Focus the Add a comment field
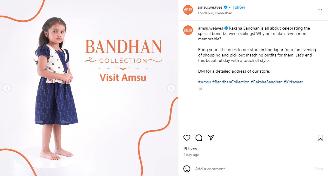Viewport: 328px width, 176px height. point(253,169)
